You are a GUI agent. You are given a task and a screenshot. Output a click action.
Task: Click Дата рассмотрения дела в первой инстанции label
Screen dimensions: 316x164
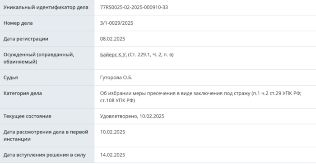(46, 136)
